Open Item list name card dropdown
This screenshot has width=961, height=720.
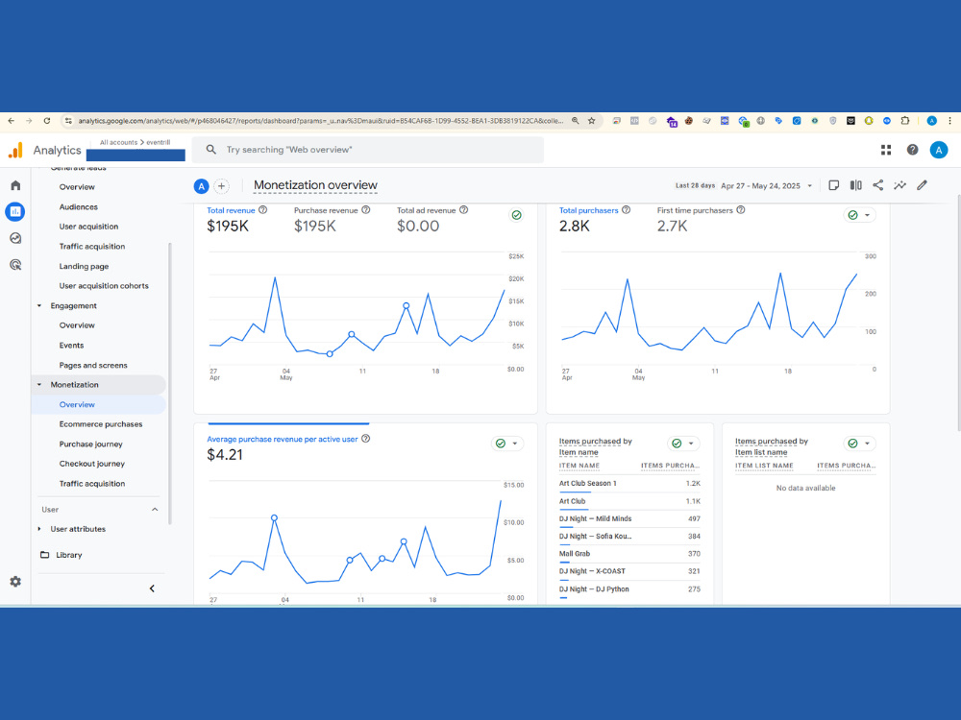(x=859, y=444)
